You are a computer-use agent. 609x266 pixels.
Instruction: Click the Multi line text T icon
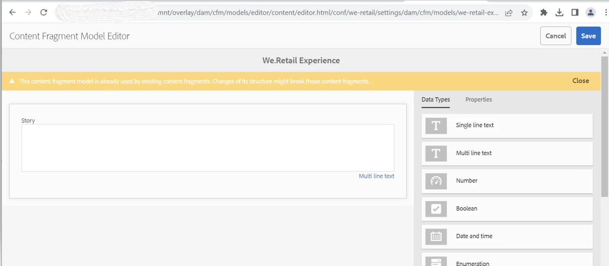click(x=436, y=153)
